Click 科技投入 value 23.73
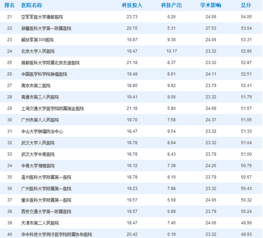The image size is (263, 238). pyautogui.click(x=132, y=17)
